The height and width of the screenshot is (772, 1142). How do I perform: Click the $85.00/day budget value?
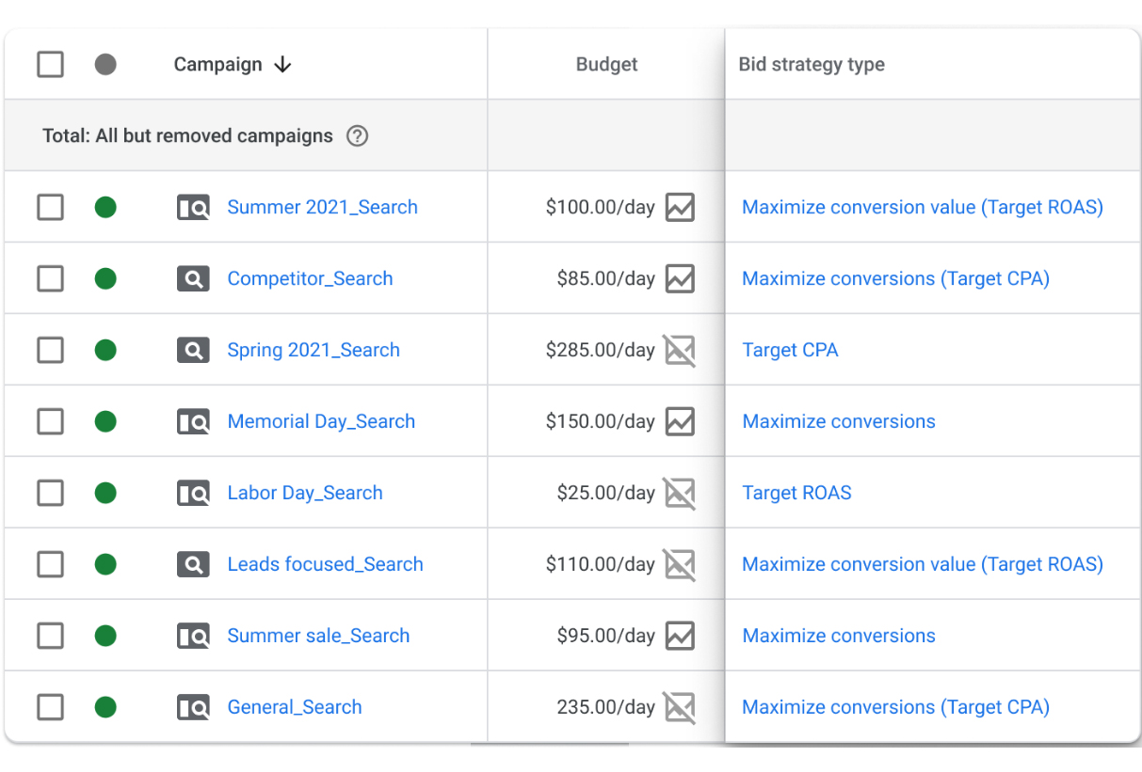click(605, 278)
